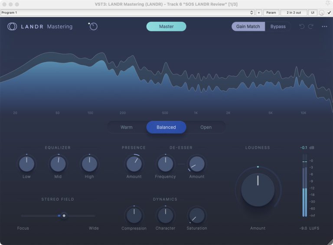
Task: Click the output level meter
Action: pos(305,185)
